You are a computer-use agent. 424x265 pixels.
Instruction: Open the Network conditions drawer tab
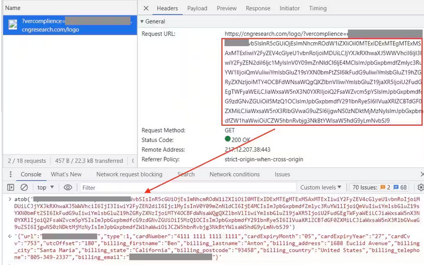point(234,174)
